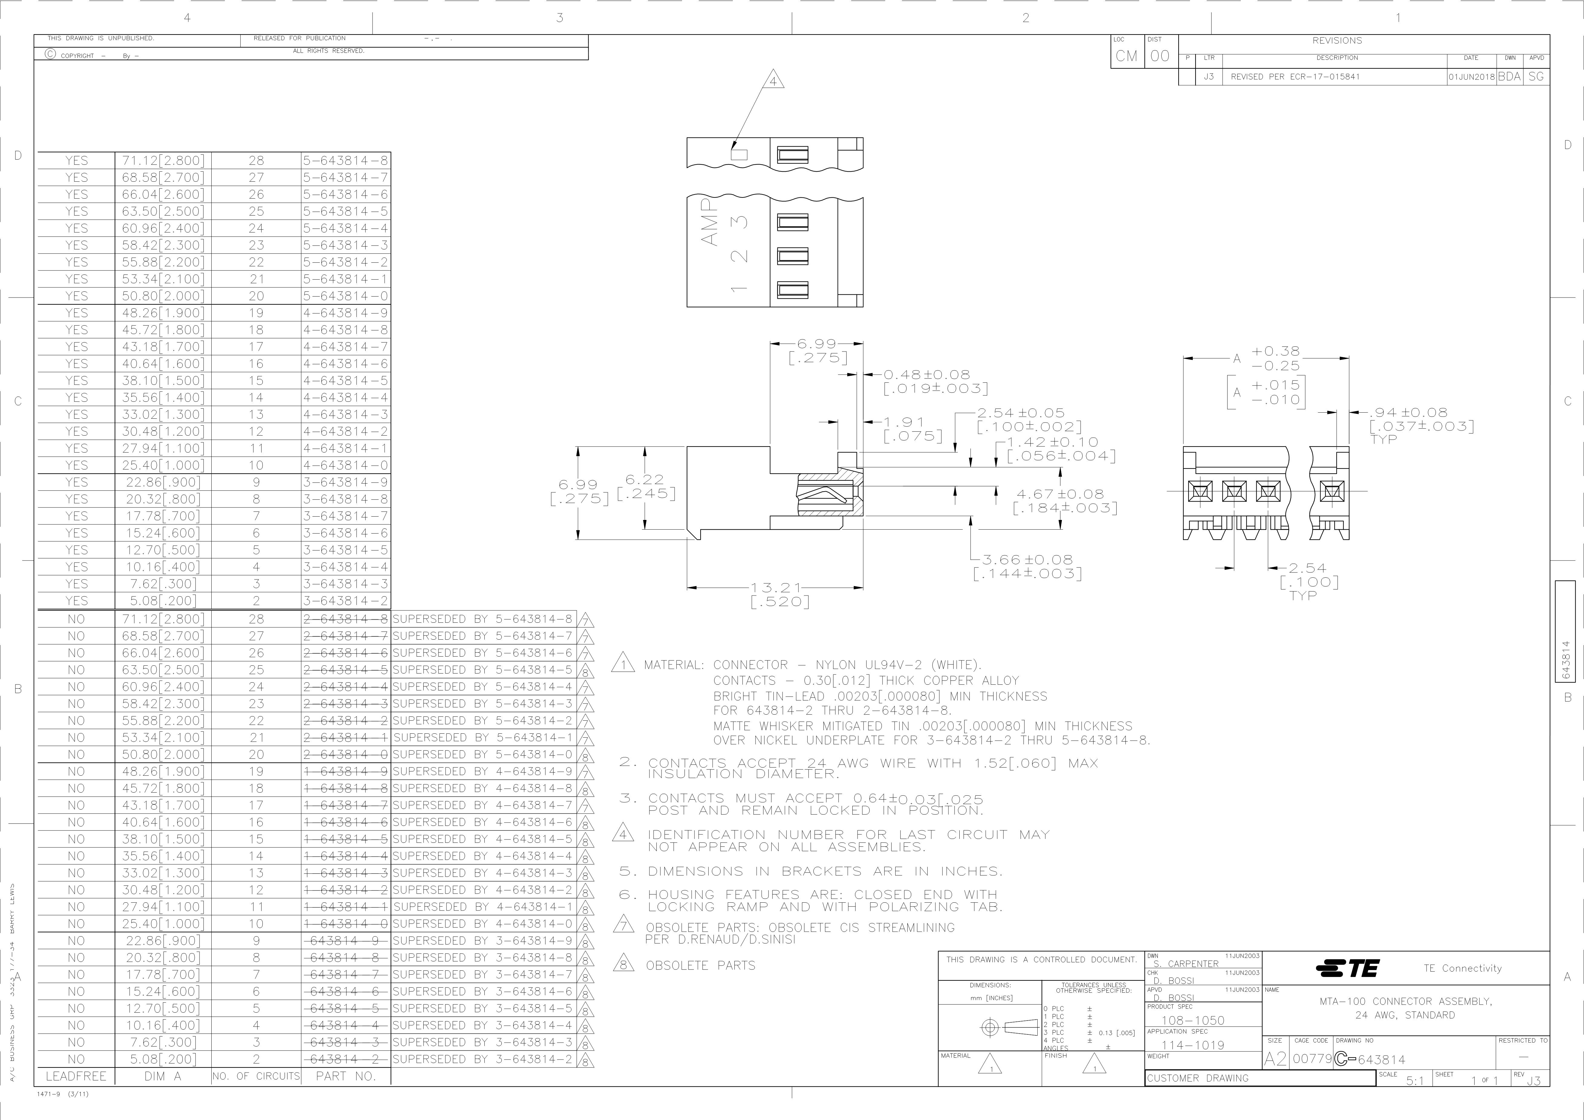Click the note 8 triangle next to OBSOLETE PARTS

623,964
